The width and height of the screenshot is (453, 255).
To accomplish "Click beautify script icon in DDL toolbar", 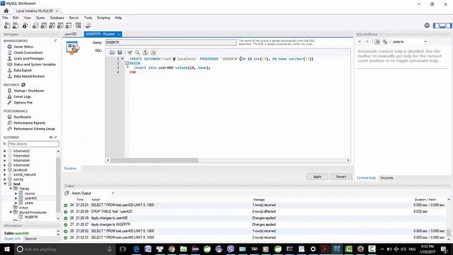I will [130, 52].
